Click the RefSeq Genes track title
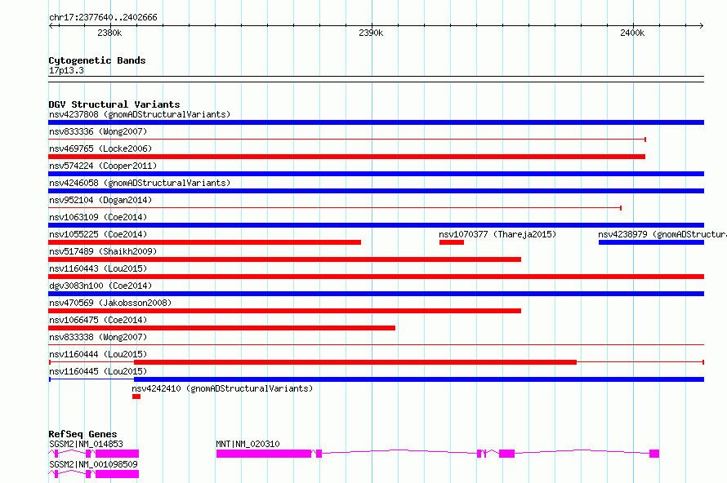Viewport: 727px width, 483px height. tap(83, 434)
